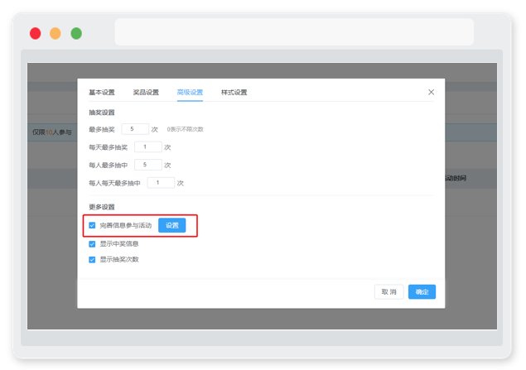Screen dimensions: 526x370
Task: Focus the 最多抽奖 count field
Action: [x=135, y=129]
